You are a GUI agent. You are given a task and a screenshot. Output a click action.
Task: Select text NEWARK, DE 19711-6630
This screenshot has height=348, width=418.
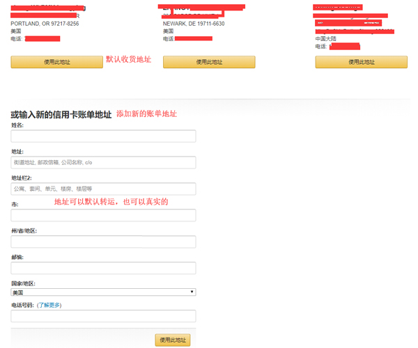click(194, 24)
